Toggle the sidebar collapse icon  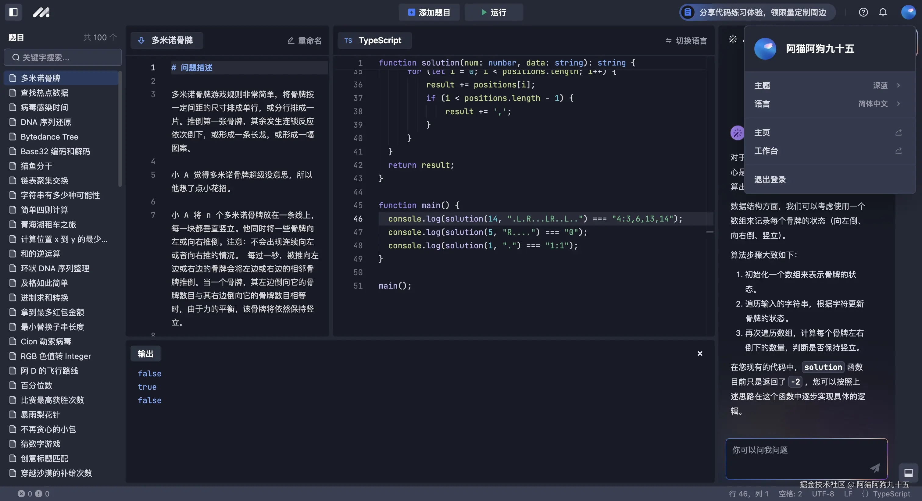click(x=13, y=12)
